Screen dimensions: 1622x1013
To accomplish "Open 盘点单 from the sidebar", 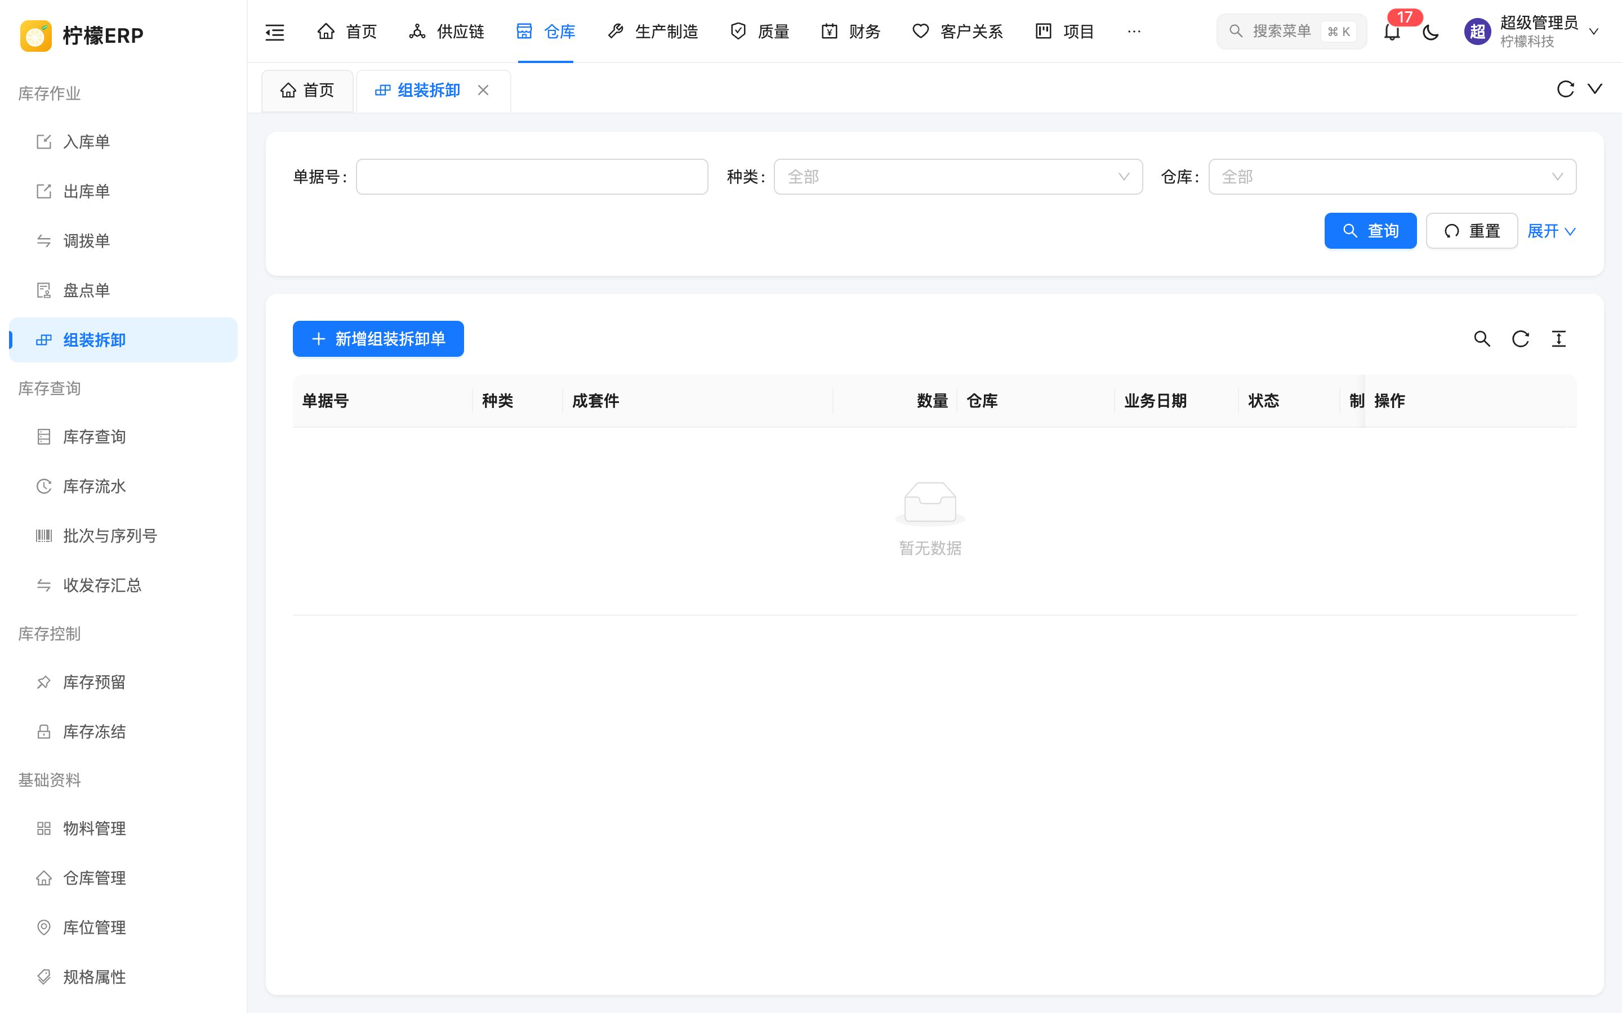I will pos(123,291).
